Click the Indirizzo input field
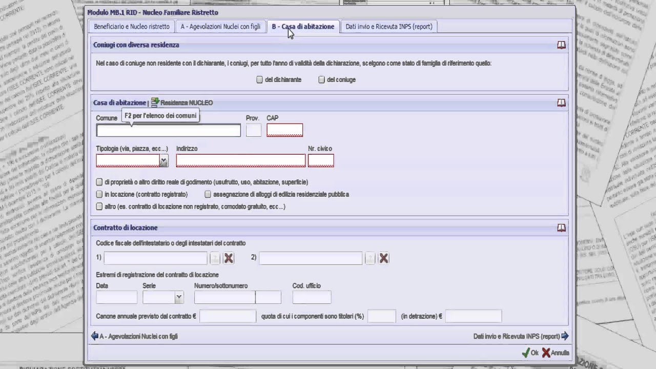 [x=241, y=161]
